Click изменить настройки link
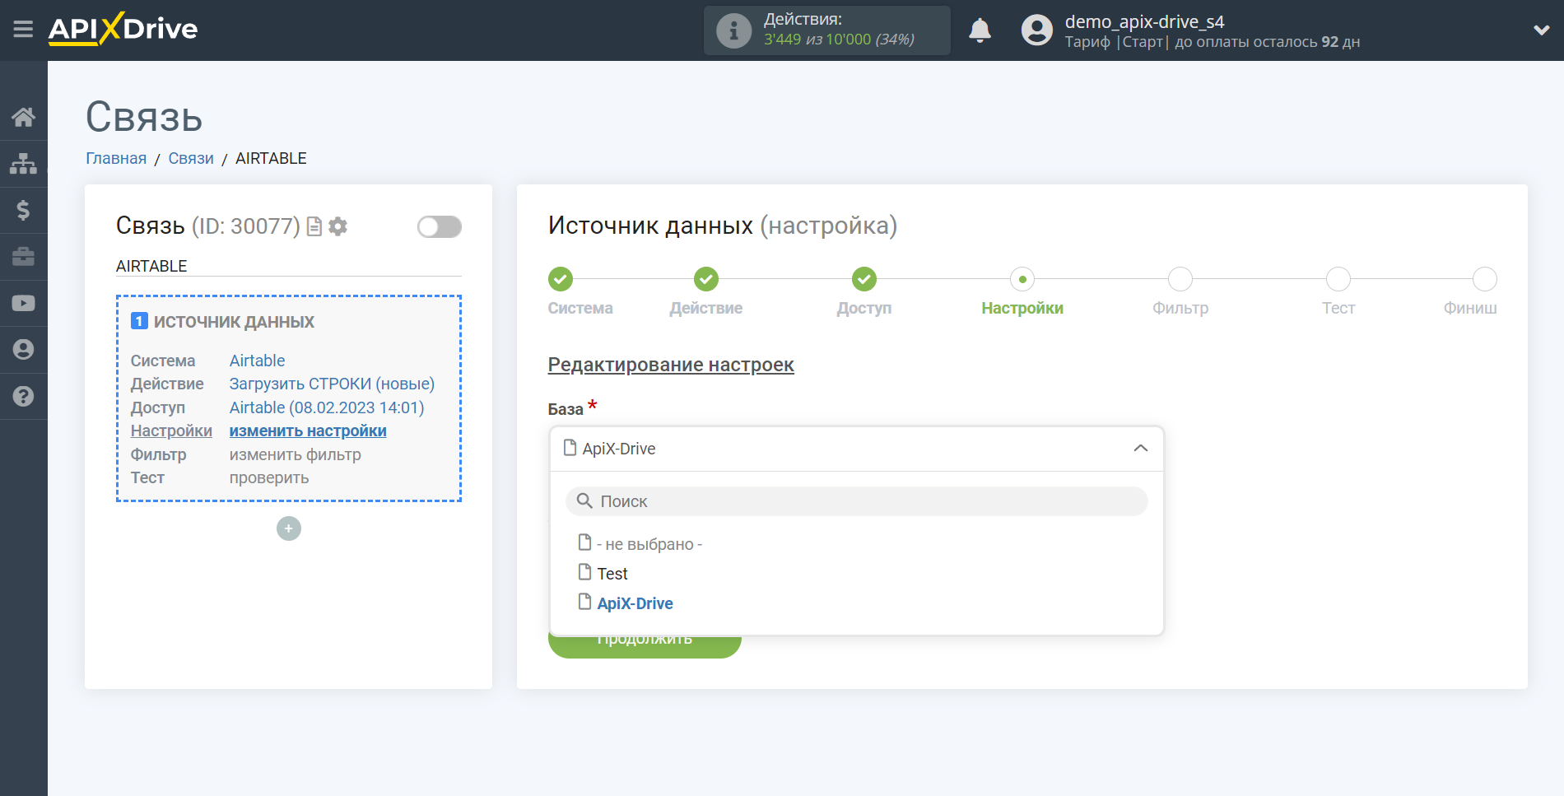1564x796 pixels. [x=308, y=431]
